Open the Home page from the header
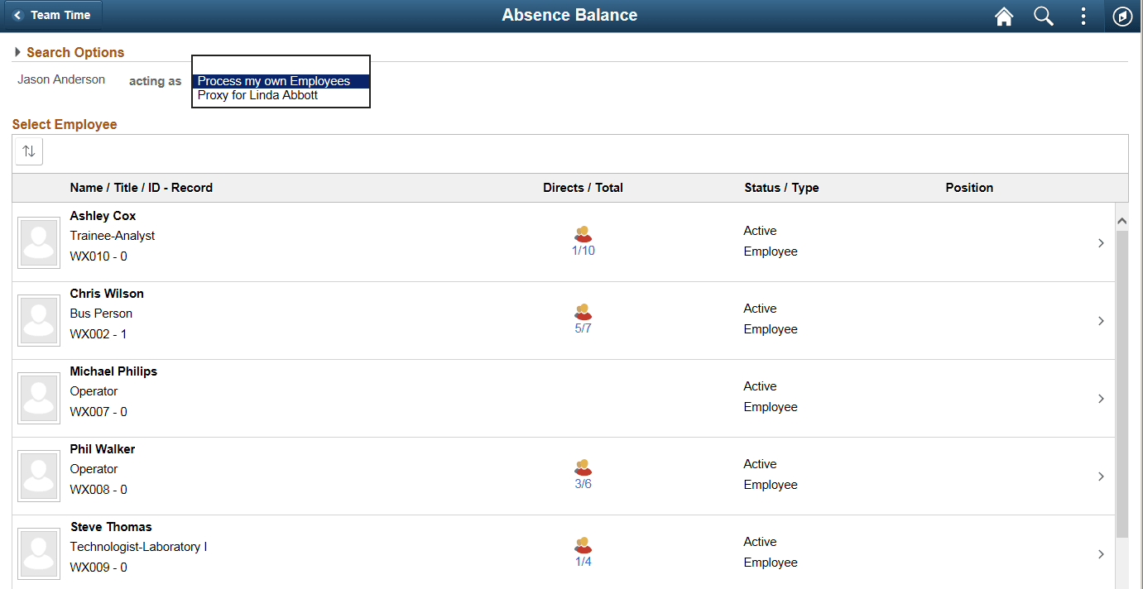This screenshot has height=589, width=1143. [x=1004, y=16]
